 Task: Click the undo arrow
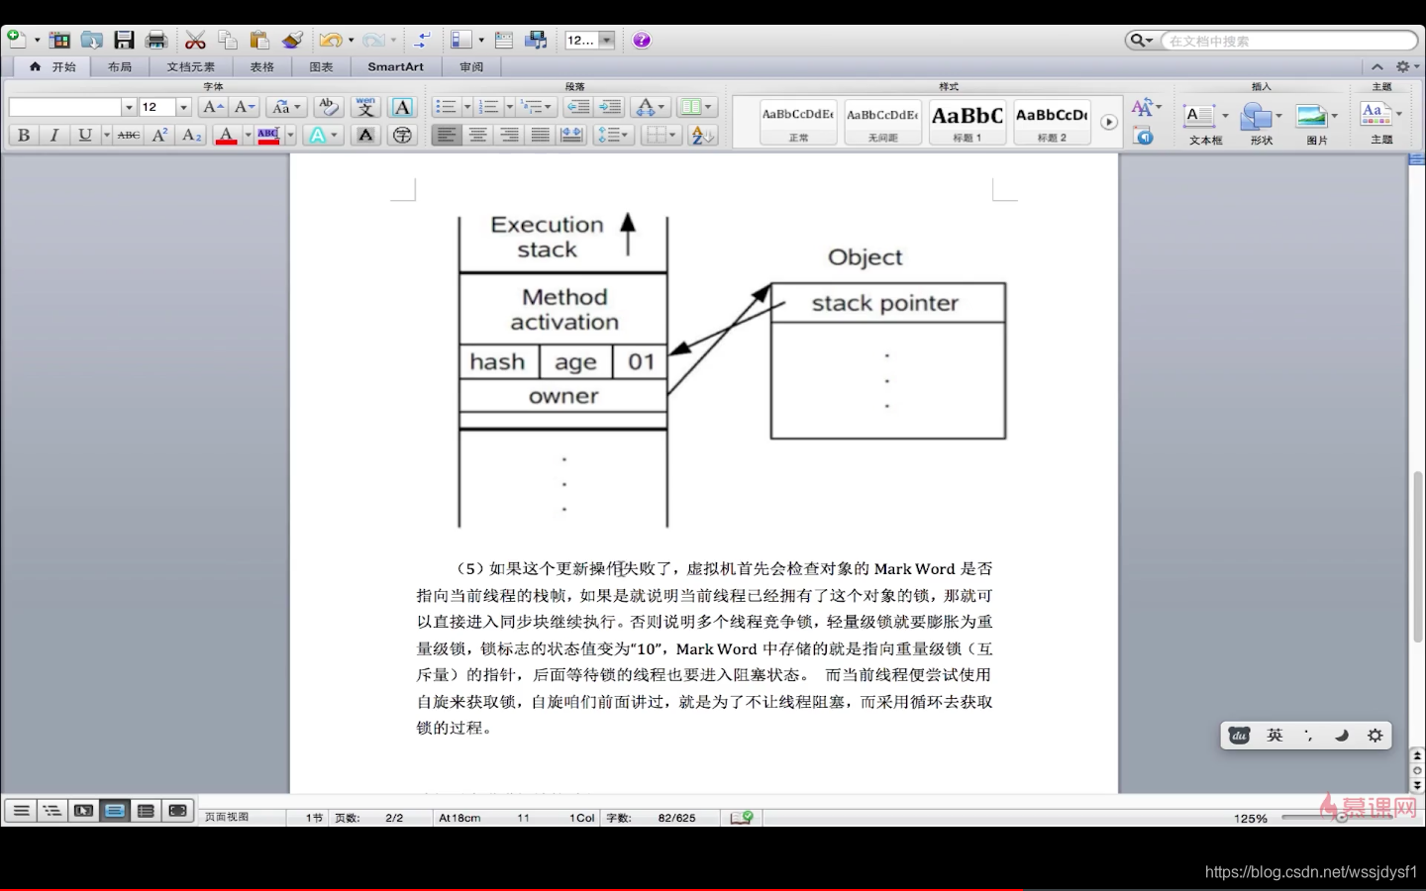(330, 40)
